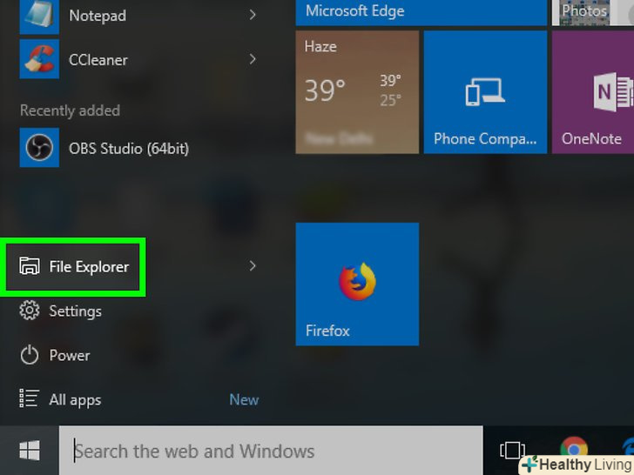Click the New label beside All apps
Screen dimensions: 634x475
(244, 399)
